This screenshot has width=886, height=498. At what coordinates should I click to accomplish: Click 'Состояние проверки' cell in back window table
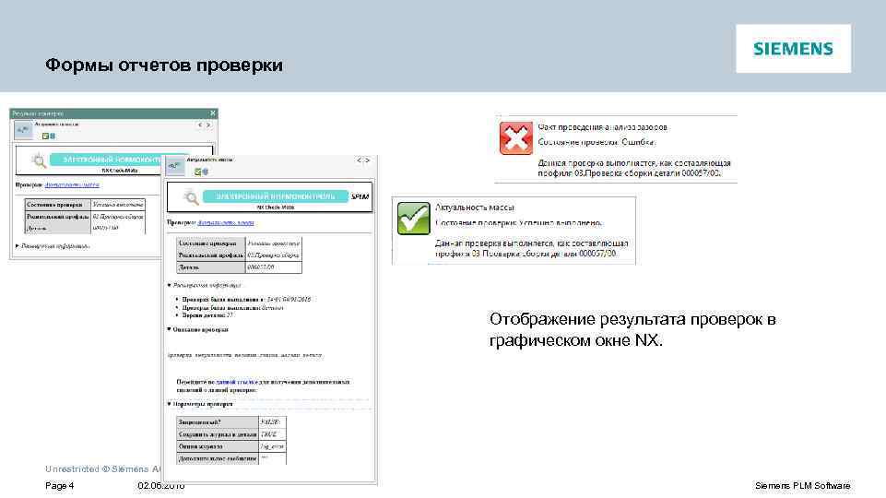tap(58, 205)
